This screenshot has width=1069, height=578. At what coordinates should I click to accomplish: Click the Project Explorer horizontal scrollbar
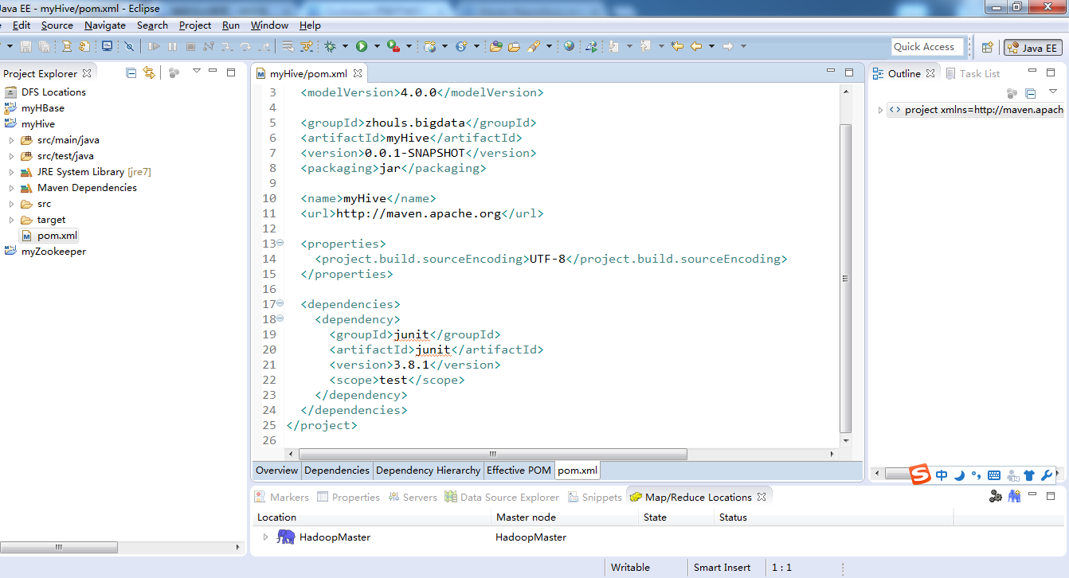[x=59, y=547]
